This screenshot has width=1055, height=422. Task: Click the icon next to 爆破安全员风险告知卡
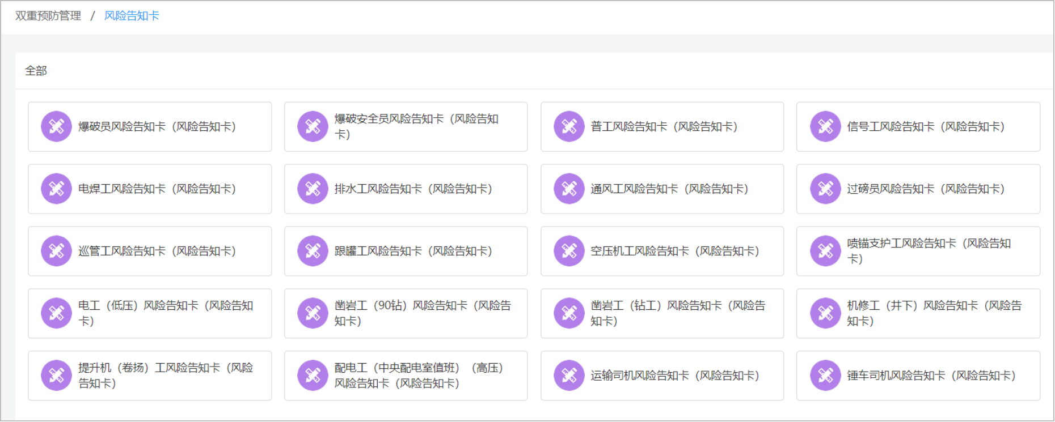coord(313,126)
